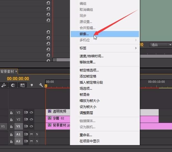Hide track V1 using eye icon
The height and width of the screenshot is (152, 172).
(31, 126)
